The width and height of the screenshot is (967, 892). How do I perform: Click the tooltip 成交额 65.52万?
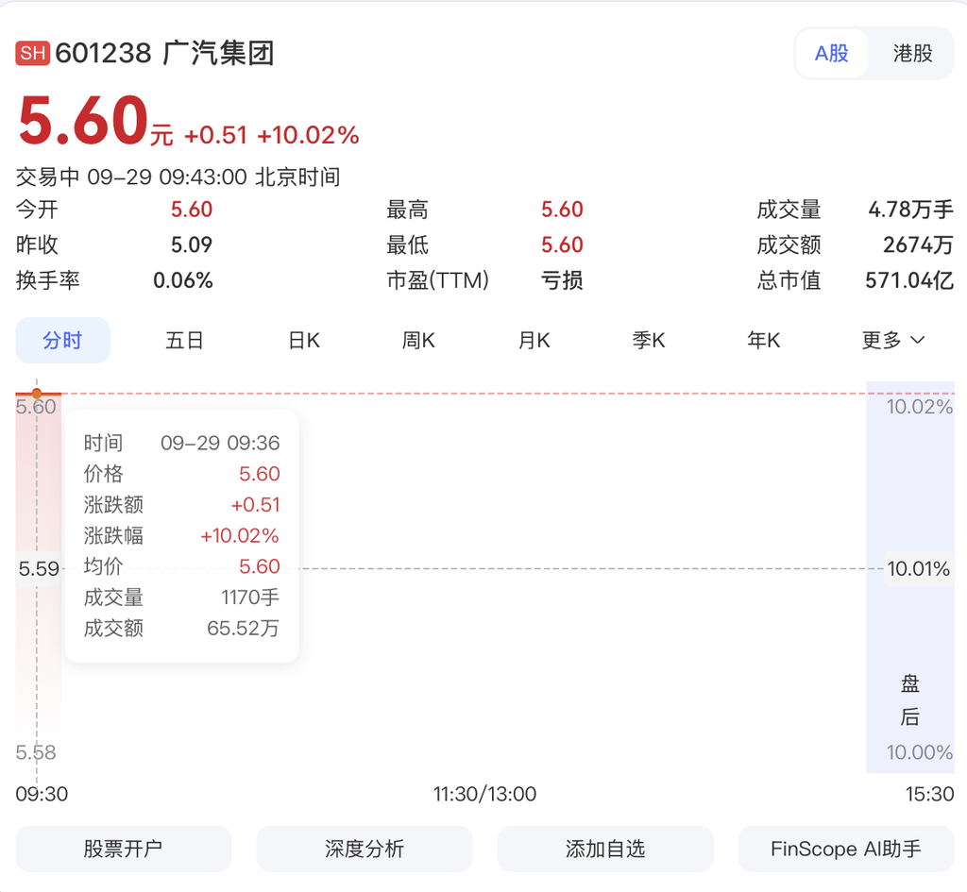243,628
